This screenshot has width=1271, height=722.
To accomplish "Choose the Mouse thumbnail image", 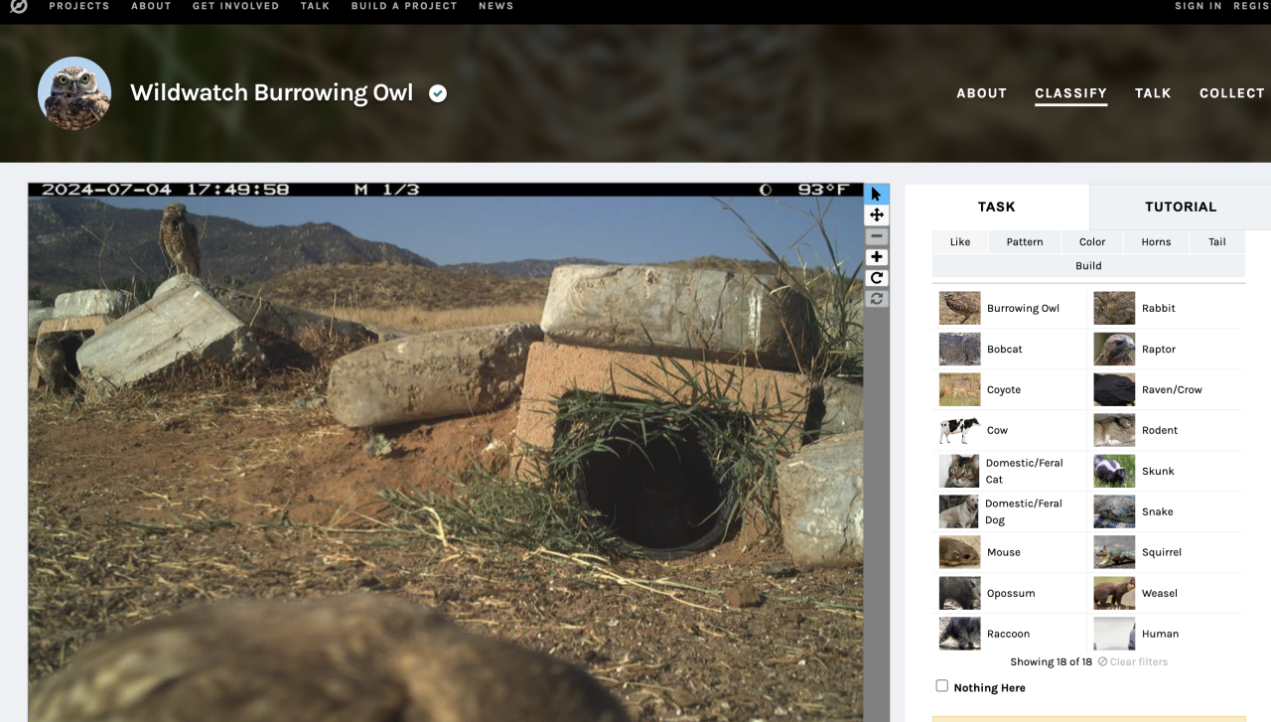I will click(x=959, y=552).
